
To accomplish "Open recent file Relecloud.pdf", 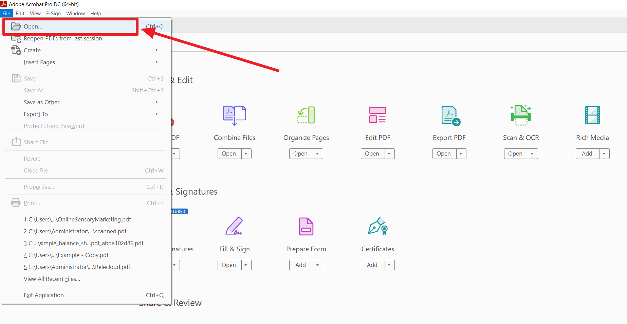I will (x=86, y=267).
